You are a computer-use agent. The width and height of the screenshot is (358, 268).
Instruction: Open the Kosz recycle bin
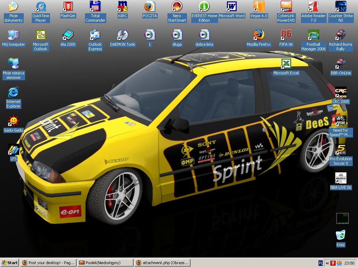point(341,236)
